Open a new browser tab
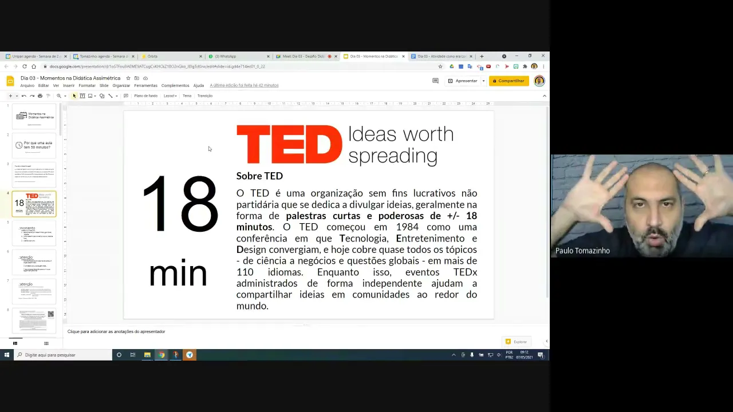733x412 pixels. tap(482, 56)
